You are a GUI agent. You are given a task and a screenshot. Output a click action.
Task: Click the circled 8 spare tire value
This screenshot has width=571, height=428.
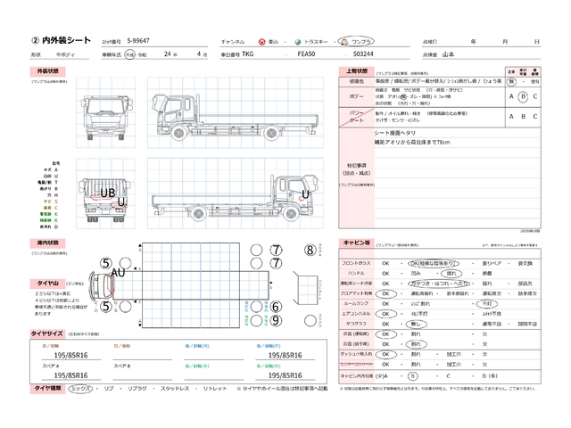pyautogui.click(x=310, y=250)
